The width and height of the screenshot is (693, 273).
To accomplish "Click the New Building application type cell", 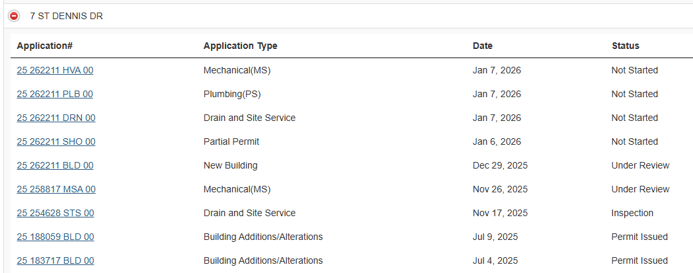I will [x=230, y=165].
